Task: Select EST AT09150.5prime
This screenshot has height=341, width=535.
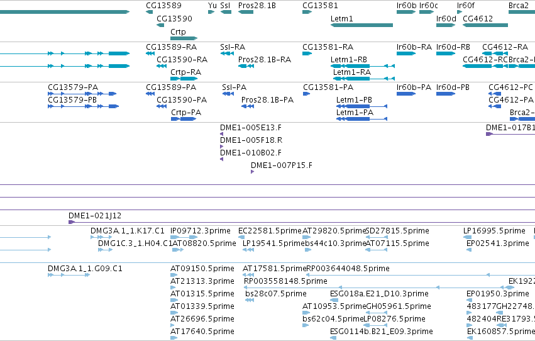Action: [202, 268]
